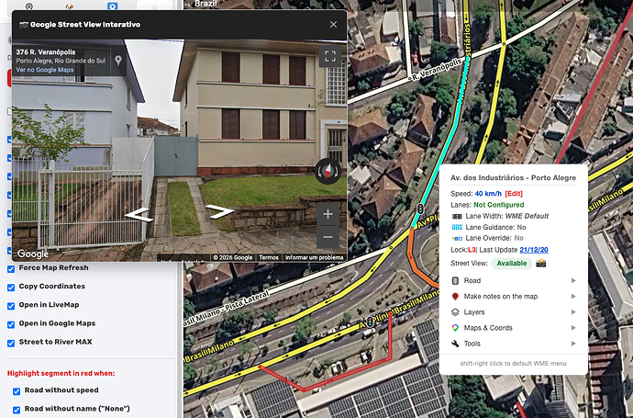Click the Layers stack icon

point(455,312)
